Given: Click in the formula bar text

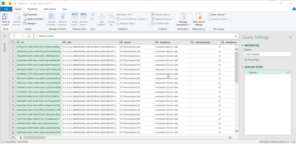Looking at the screenshot, I should click(45, 36).
